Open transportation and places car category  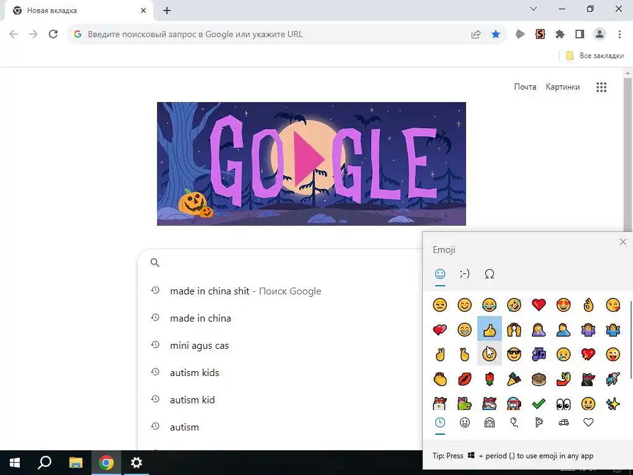tap(564, 422)
